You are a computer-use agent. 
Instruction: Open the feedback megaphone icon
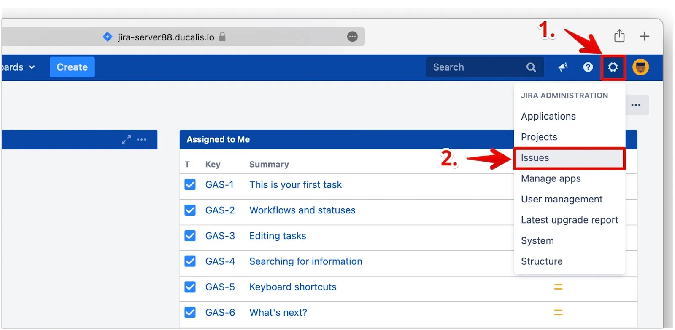coord(563,67)
